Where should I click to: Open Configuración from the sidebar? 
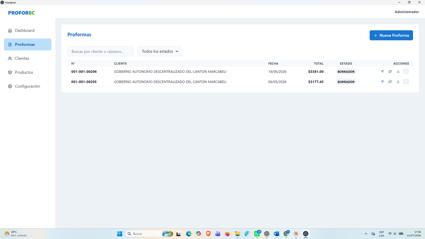[28, 86]
